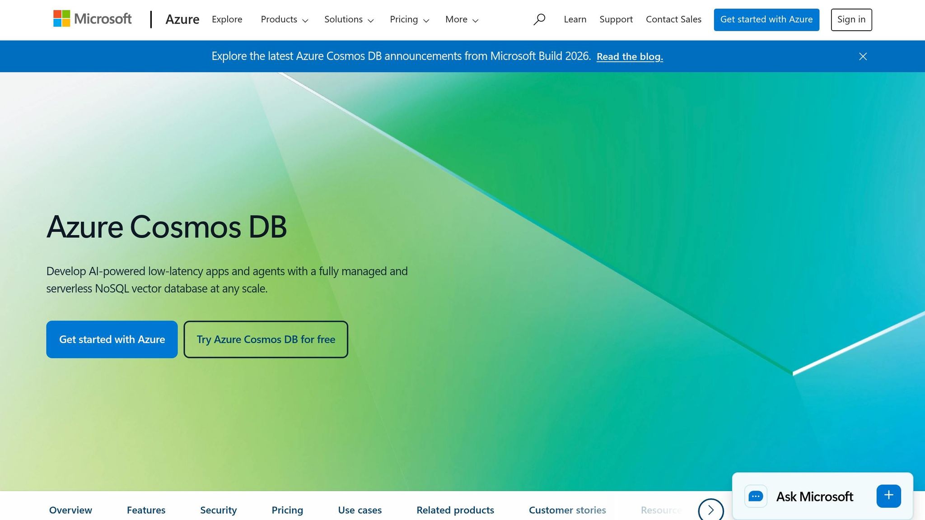Go to the Azure home link
The image size is (925, 520).
(x=182, y=19)
